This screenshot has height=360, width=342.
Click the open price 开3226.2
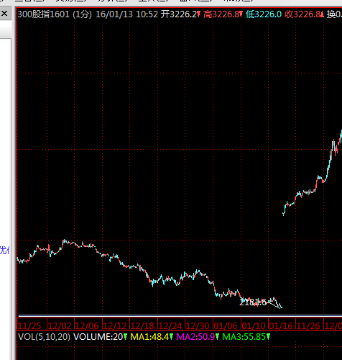[x=179, y=14]
